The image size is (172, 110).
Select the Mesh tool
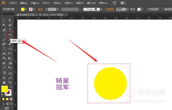[x=4, y=63]
